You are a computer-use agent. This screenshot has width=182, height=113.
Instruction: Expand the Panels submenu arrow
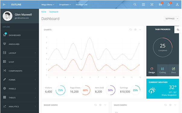pos(35,89)
